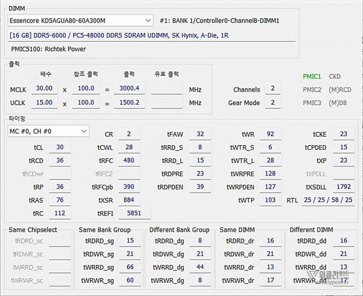The height and width of the screenshot is (296, 363).
Task: Select the tWTR_S value field
Action: 270,147
